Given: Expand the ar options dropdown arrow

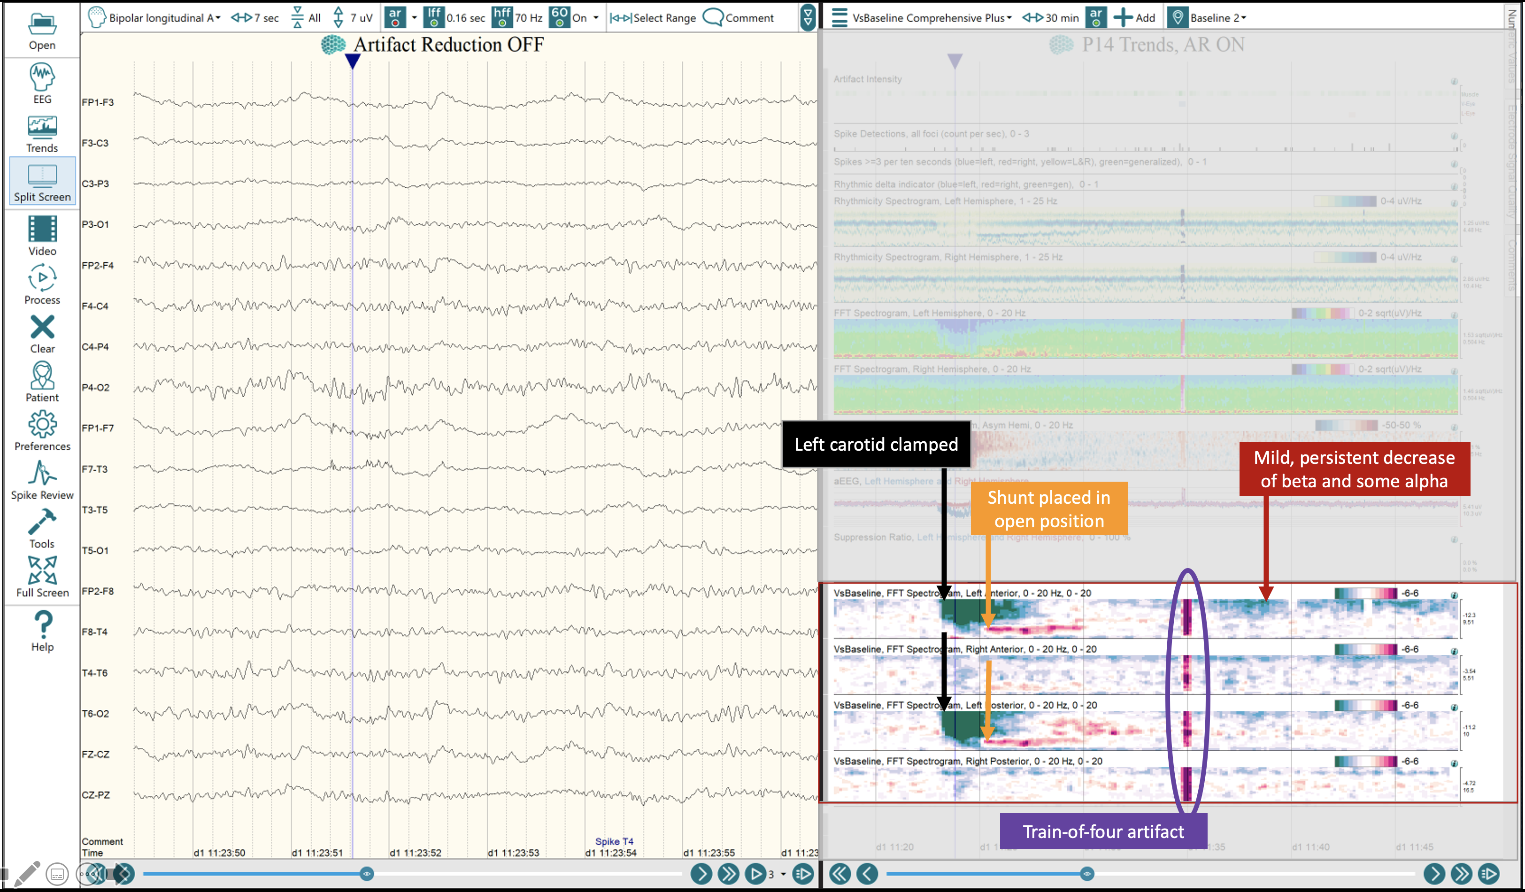Looking at the screenshot, I should (415, 17).
